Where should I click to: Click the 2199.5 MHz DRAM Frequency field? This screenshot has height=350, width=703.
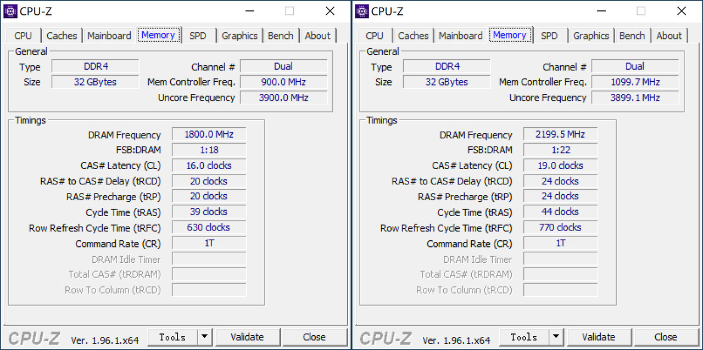[x=560, y=134]
